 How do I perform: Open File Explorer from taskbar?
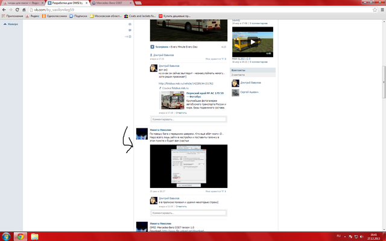(34, 236)
